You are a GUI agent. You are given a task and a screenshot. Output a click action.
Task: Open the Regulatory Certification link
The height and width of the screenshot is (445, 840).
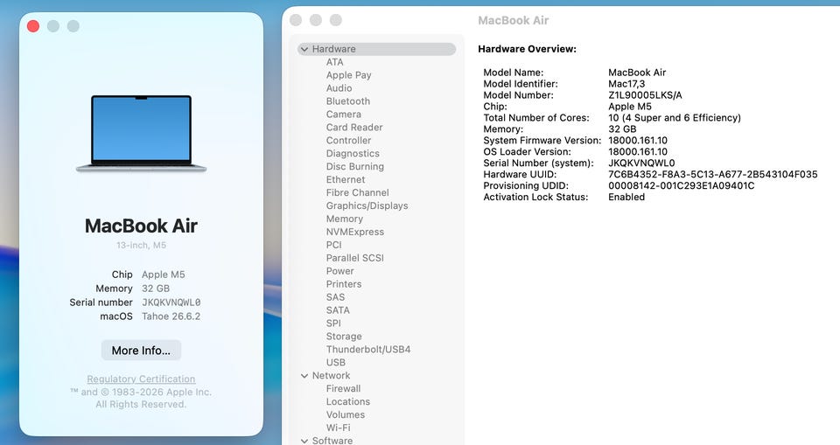pyautogui.click(x=141, y=379)
